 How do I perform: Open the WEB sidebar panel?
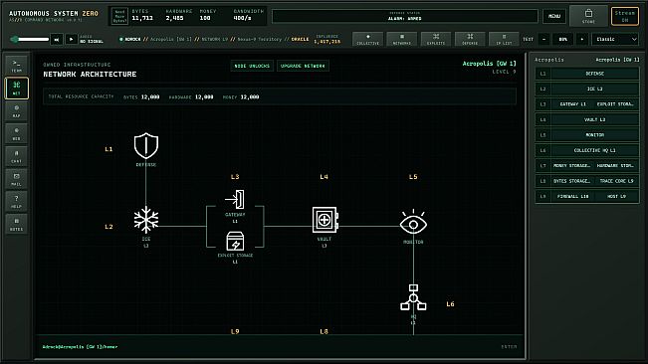pyautogui.click(x=17, y=133)
